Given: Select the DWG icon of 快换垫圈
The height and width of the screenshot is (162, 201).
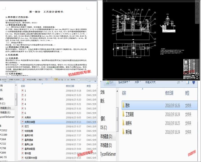Looking at the screenshot, I should coord(22,131).
